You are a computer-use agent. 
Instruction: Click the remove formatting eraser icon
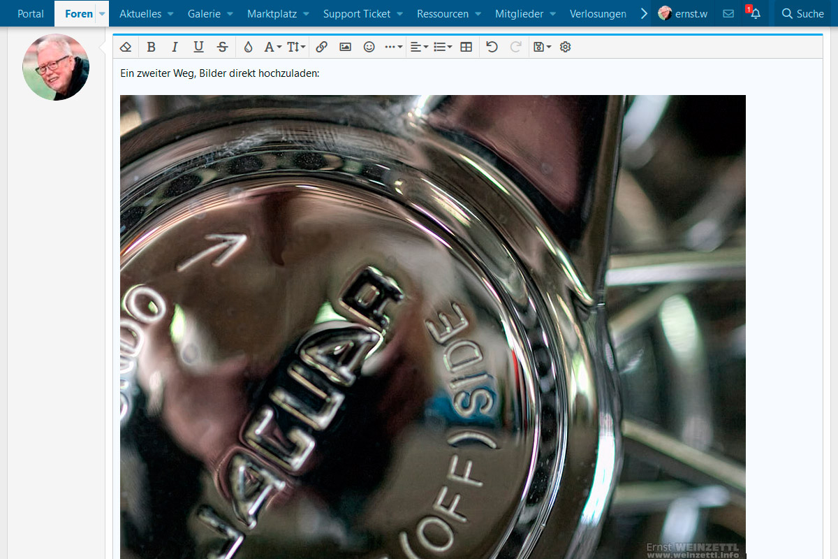pos(126,47)
